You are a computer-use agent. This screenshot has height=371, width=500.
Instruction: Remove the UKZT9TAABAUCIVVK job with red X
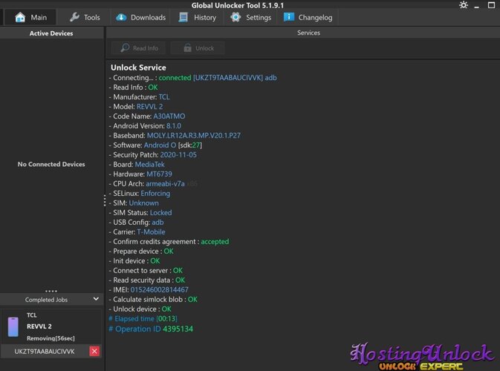coord(94,351)
